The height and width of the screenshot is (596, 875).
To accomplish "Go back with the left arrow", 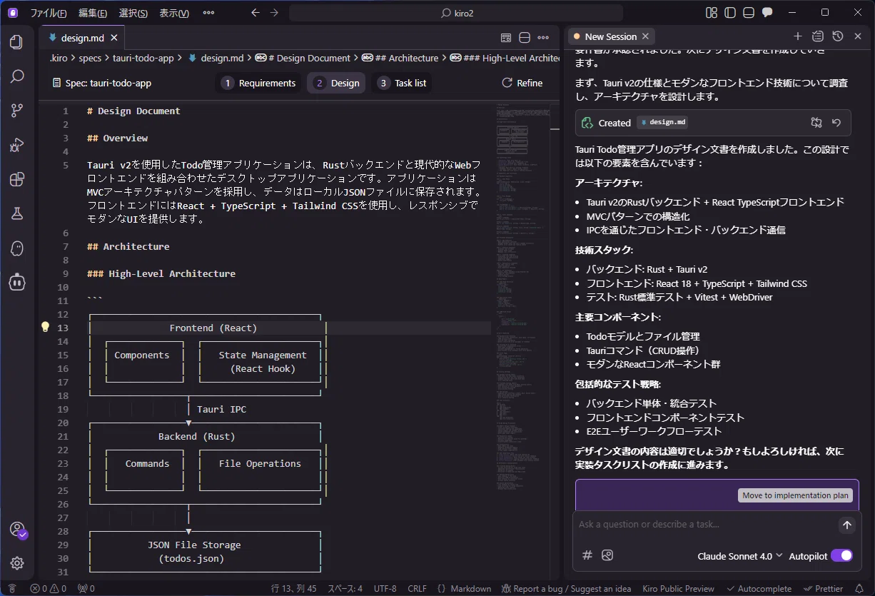I will pos(256,13).
